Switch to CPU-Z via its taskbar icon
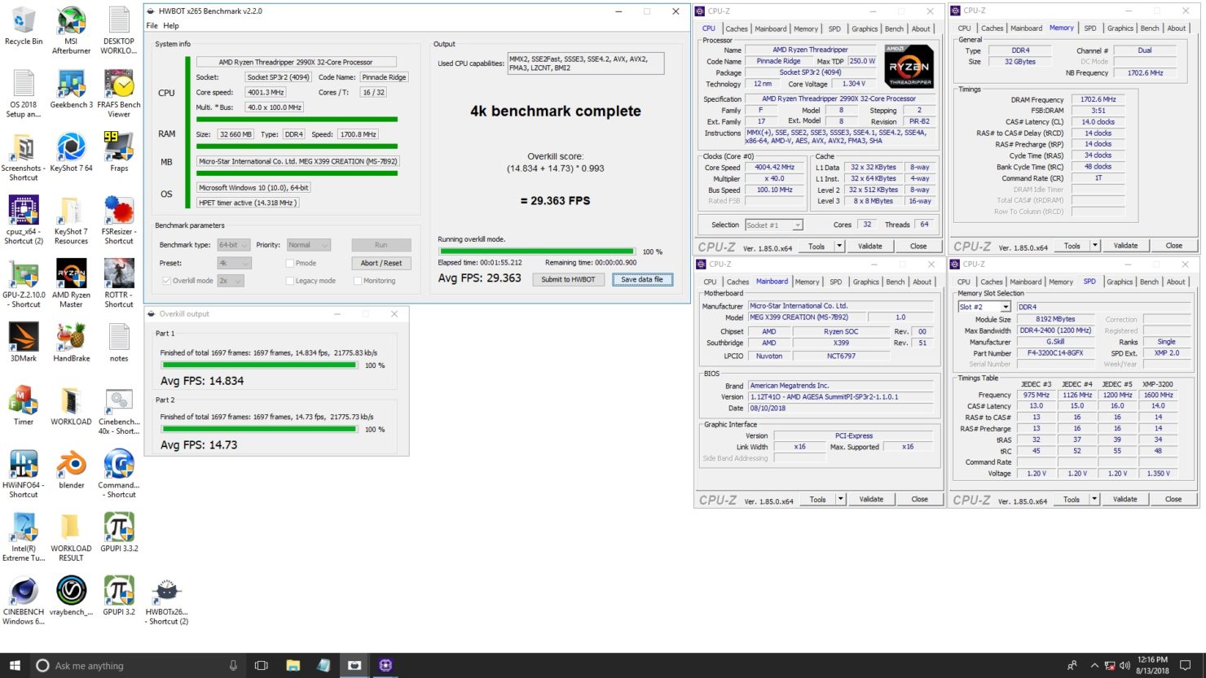 [x=385, y=665]
